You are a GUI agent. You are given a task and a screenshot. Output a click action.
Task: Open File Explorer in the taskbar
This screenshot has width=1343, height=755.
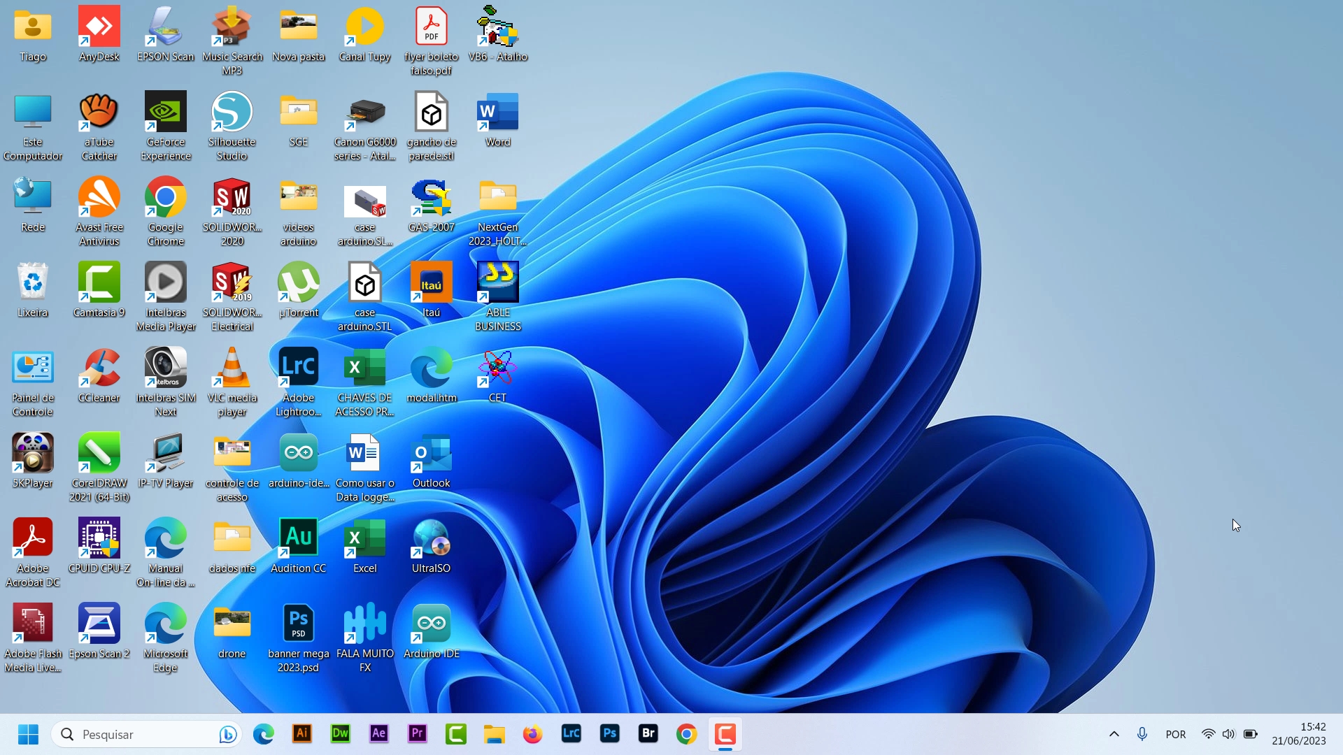click(x=495, y=734)
